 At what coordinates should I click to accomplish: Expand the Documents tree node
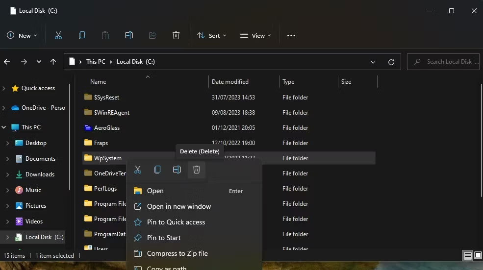coord(8,159)
